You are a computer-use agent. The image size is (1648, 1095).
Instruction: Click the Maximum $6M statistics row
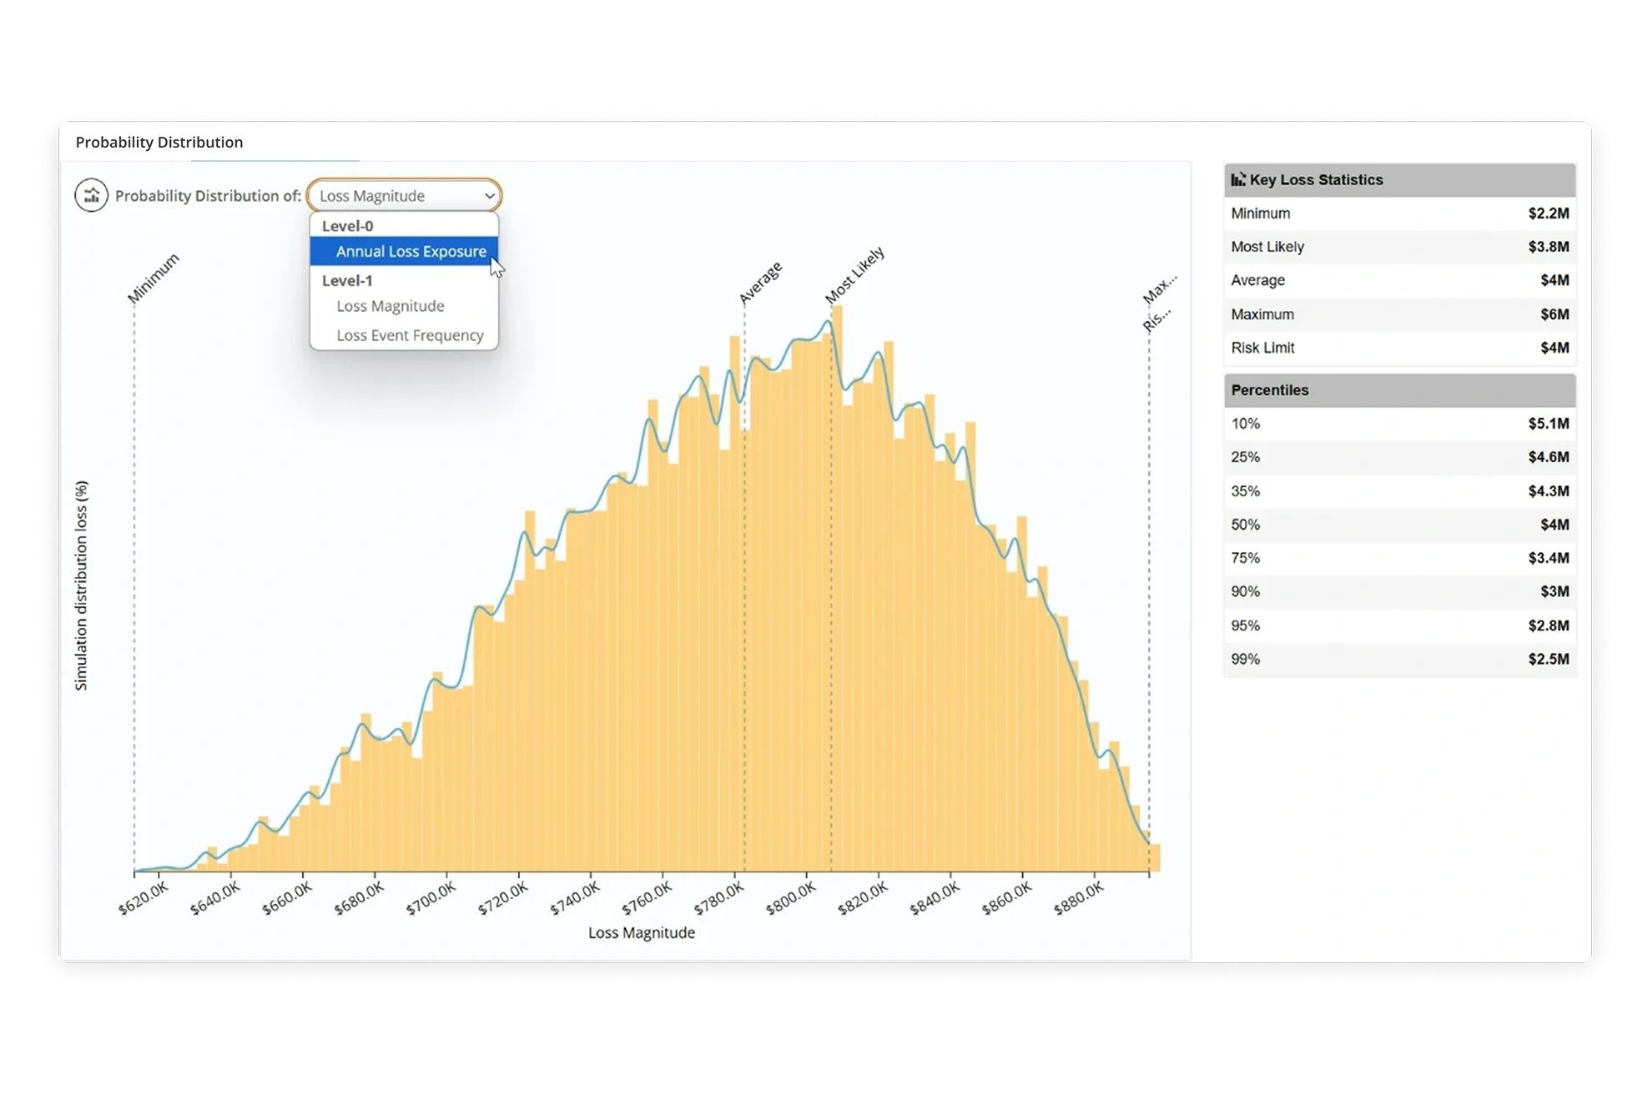click(x=1399, y=314)
